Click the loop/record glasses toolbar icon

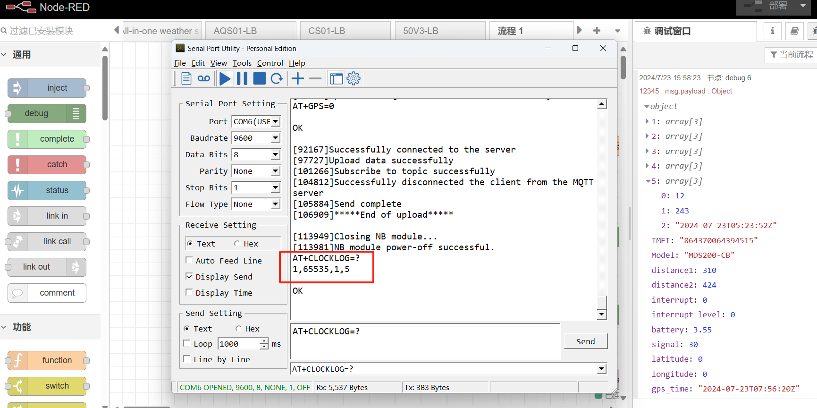(204, 78)
